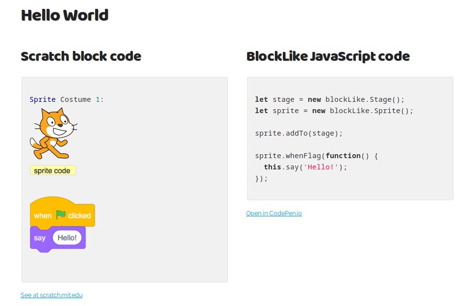Click the yellow 'sprite code' label
The image size is (476, 306).
pyautogui.click(x=53, y=170)
